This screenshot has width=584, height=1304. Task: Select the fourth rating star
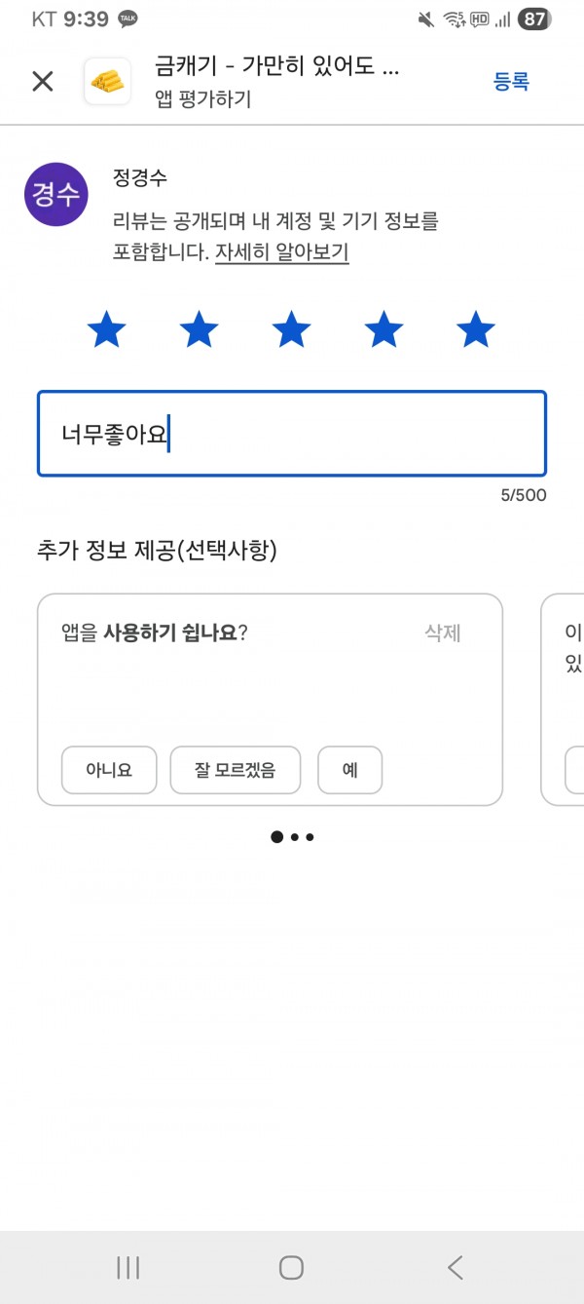pos(383,329)
